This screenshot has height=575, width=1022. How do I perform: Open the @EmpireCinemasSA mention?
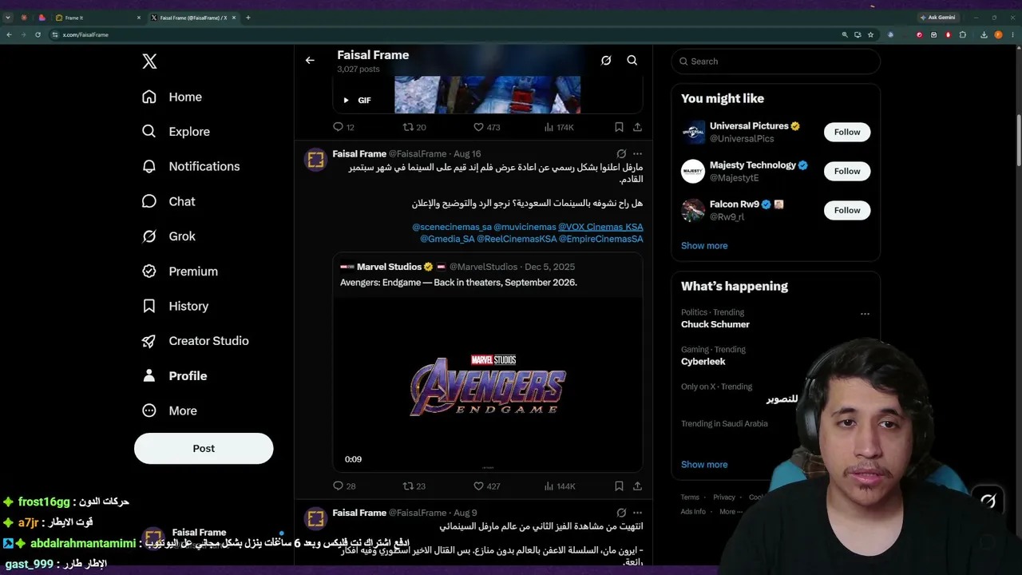(600, 239)
